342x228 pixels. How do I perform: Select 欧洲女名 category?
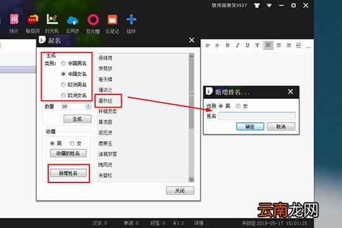click(63, 96)
